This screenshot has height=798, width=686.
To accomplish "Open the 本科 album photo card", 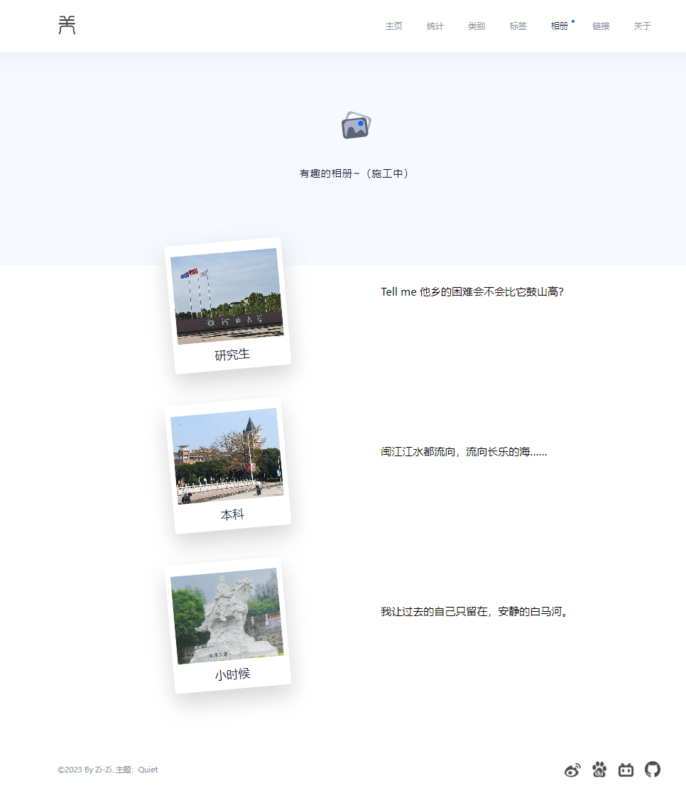I will (x=228, y=465).
